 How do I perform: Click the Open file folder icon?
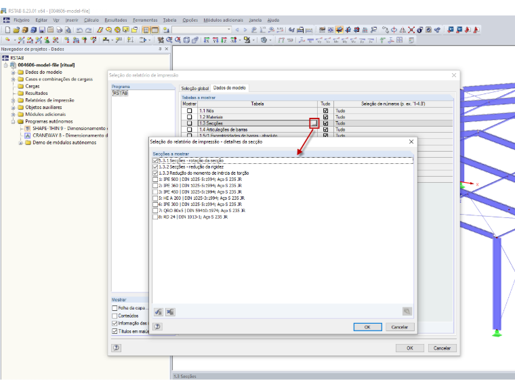pos(16,30)
